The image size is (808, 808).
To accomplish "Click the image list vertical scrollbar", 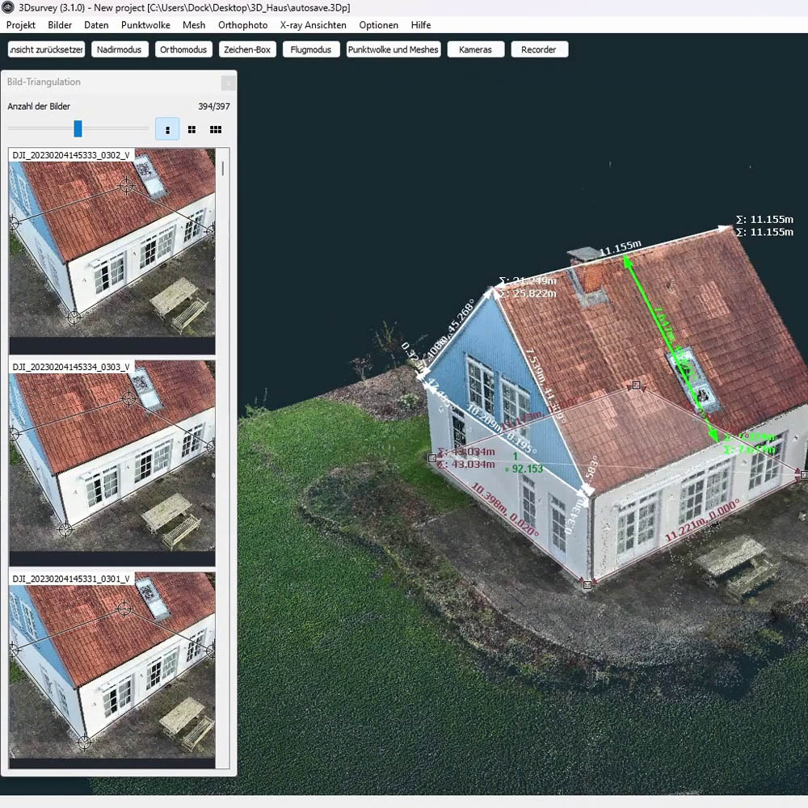I will tap(223, 168).
